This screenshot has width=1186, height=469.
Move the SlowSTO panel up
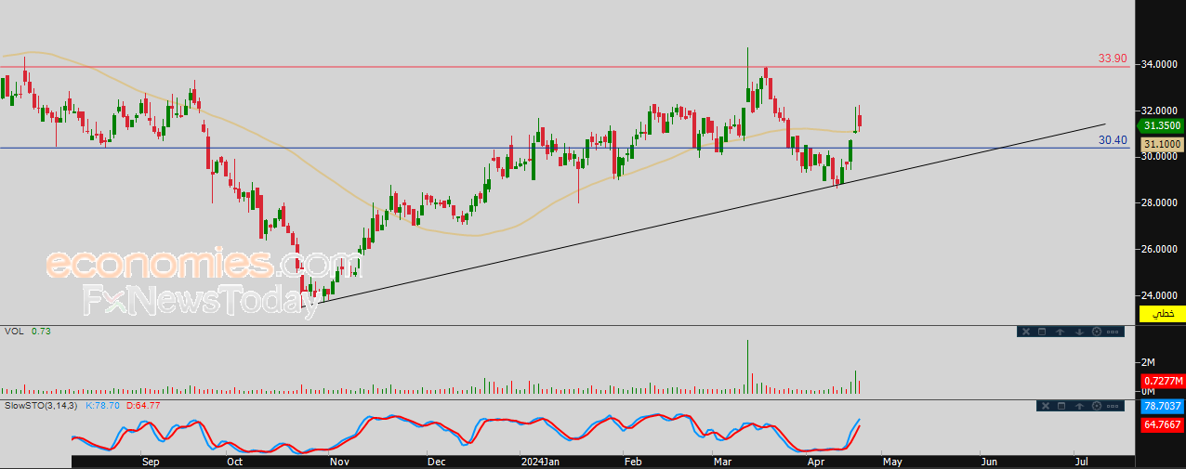(x=1079, y=406)
